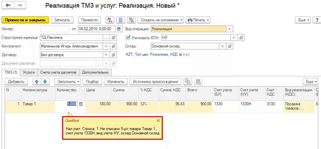Open Подбор selection form
The width and height of the screenshot is (321, 149).
92,82
